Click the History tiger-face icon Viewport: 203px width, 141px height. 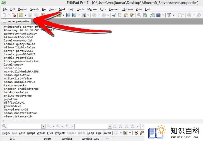coord(136,133)
